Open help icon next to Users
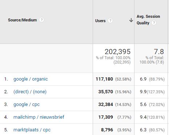The height and width of the screenshot is (135, 169). point(110,21)
